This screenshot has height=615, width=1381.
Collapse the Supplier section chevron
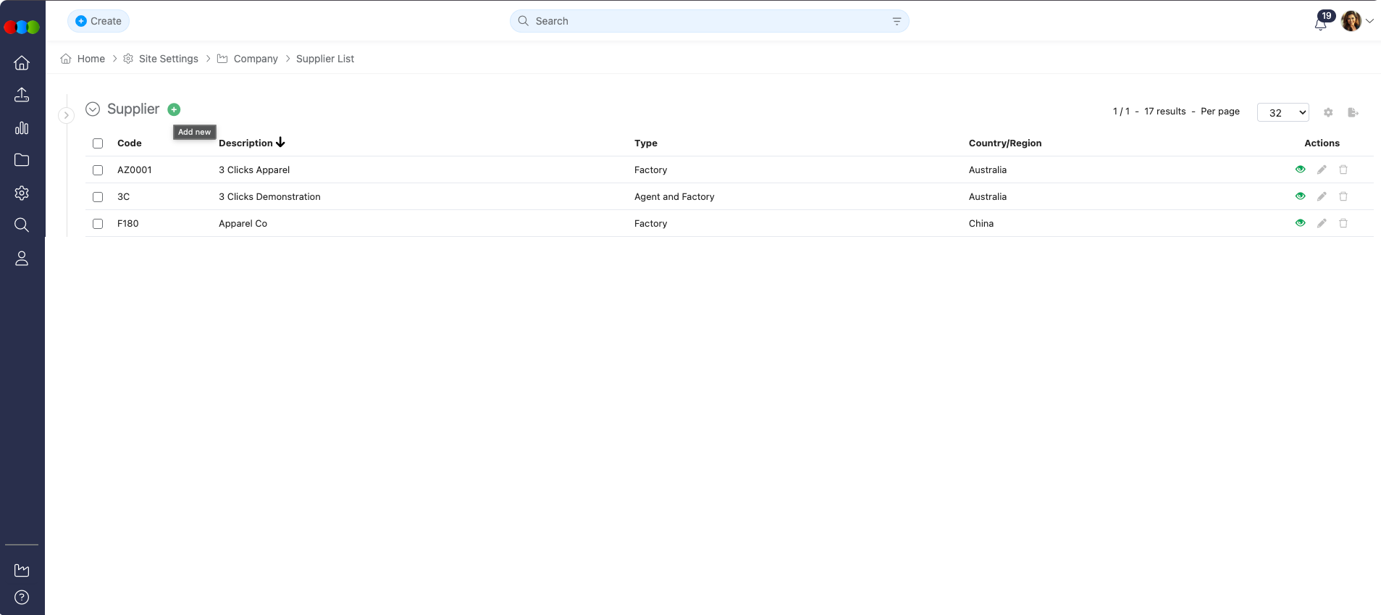93,109
